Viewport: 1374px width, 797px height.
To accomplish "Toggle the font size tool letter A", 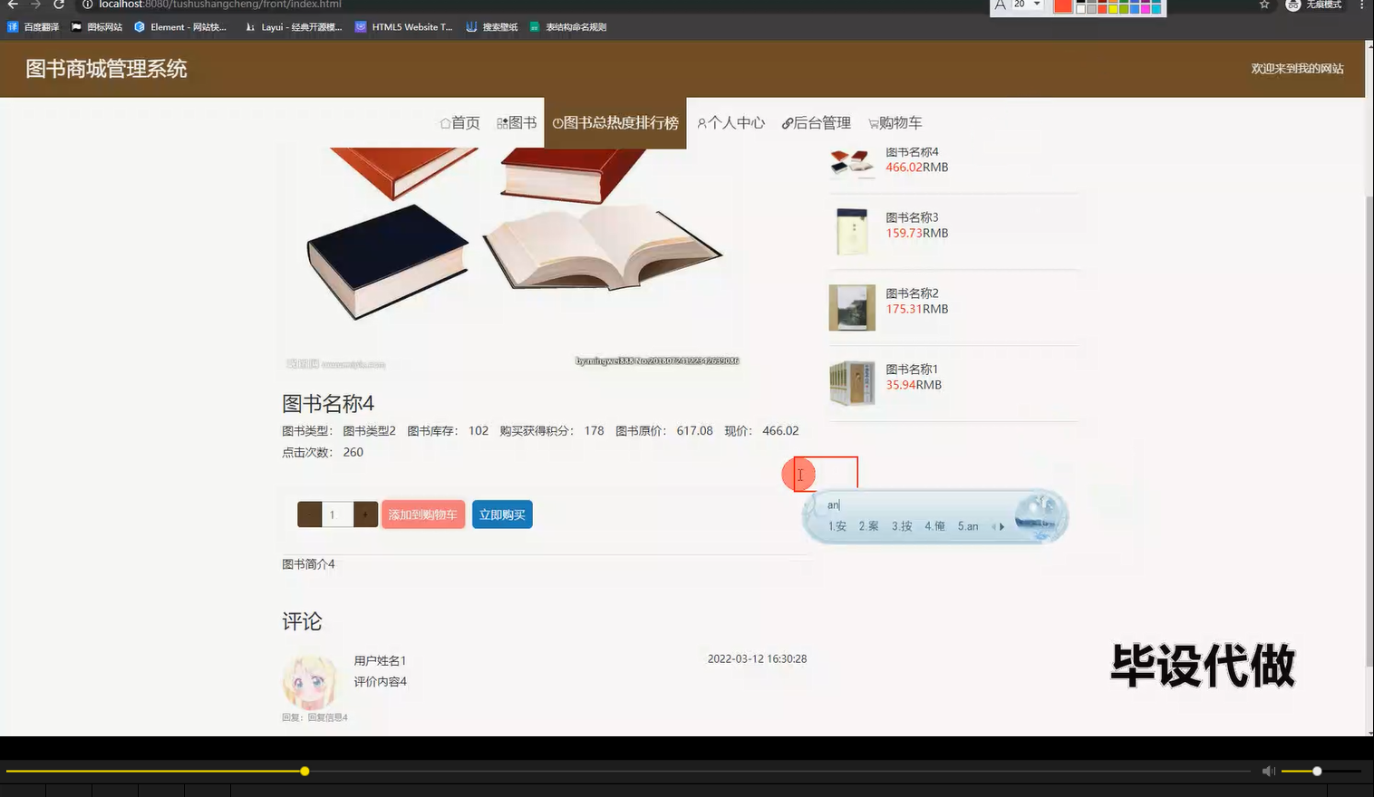I will (x=998, y=5).
